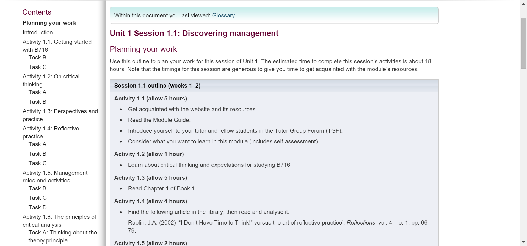527x246 pixels.
Task: Click the scrollbar up arrow
Action: click(x=523, y=4)
